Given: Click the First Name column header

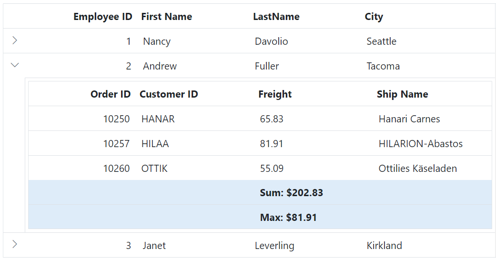Looking at the screenshot, I should (166, 17).
